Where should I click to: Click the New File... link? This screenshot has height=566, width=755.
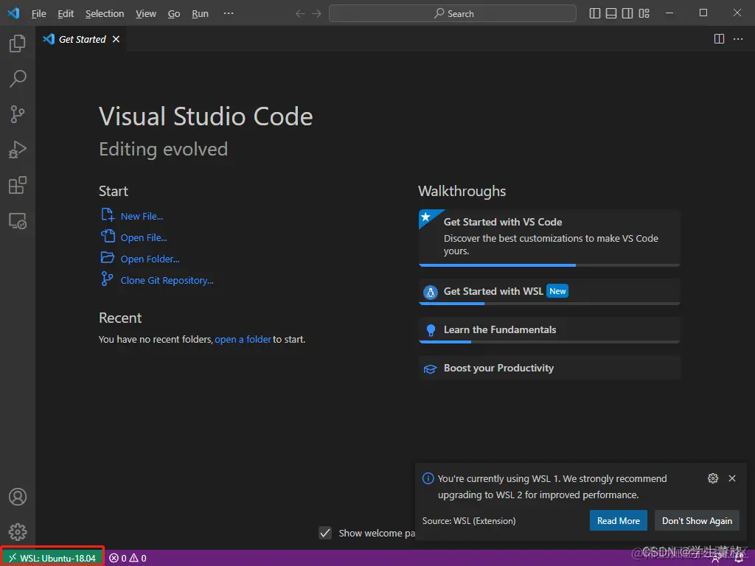(142, 217)
